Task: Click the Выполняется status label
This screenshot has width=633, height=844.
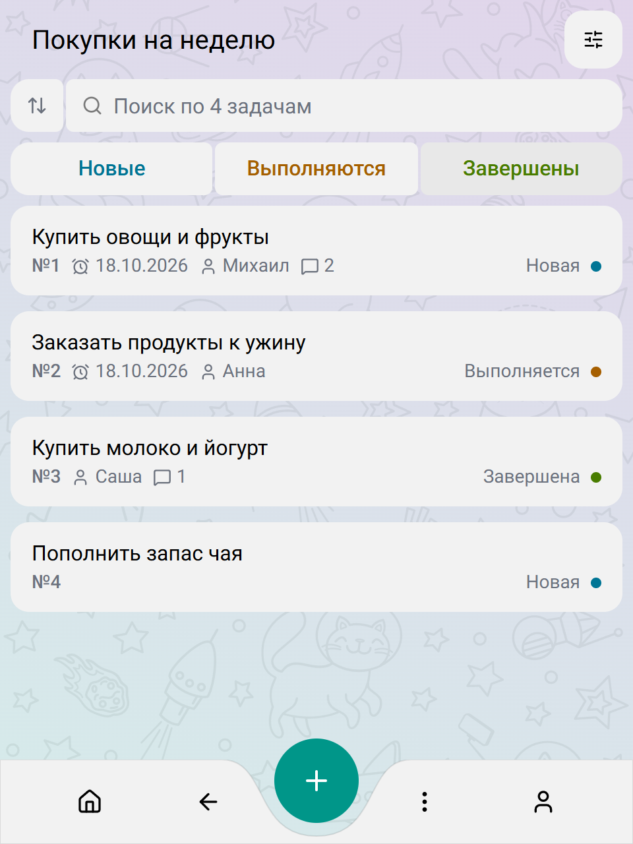Action: click(522, 371)
